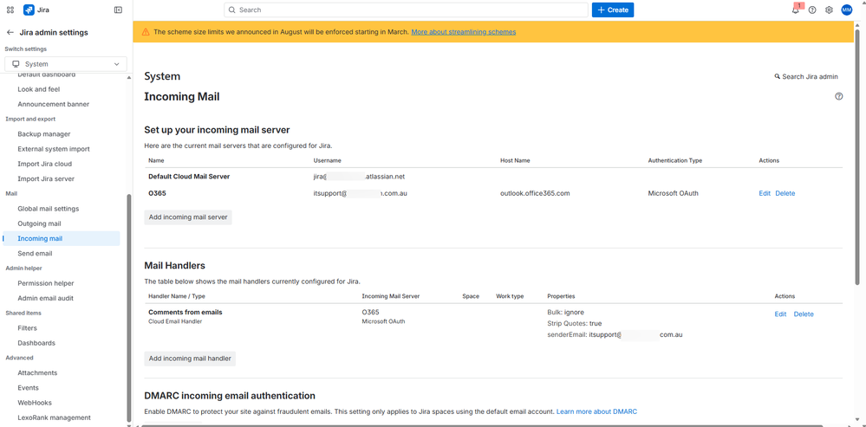This screenshot has height=427, width=866.
Task: Open Look and feel settings
Action: click(x=39, y=89)
